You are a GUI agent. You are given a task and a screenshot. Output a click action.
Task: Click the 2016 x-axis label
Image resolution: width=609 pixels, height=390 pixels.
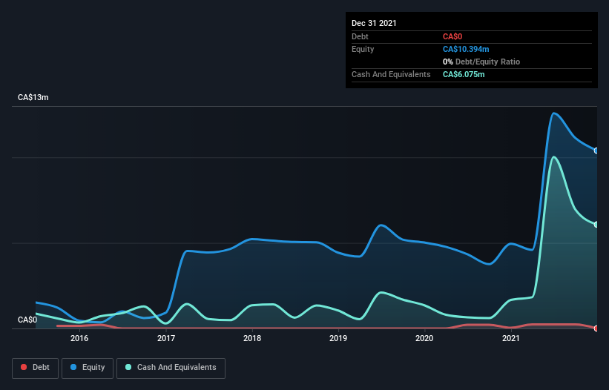pos(79,338)
